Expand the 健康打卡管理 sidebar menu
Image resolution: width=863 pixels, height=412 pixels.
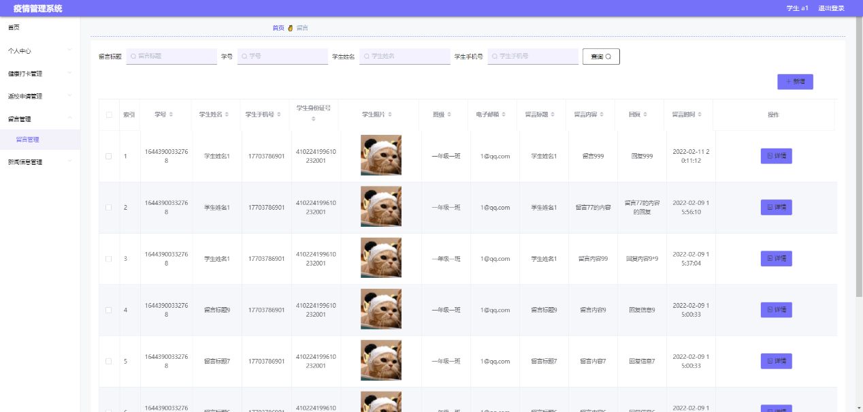click(39, 74)
